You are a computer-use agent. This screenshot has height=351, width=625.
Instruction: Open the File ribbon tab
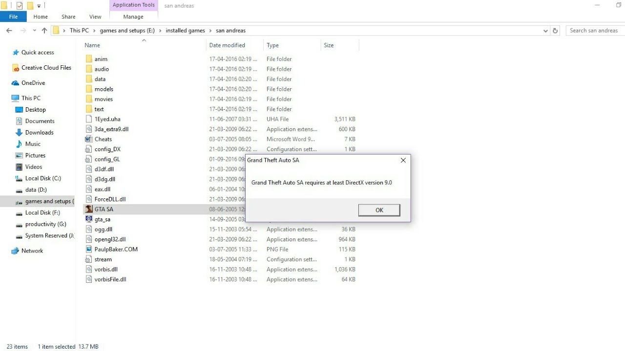point(13,17)
